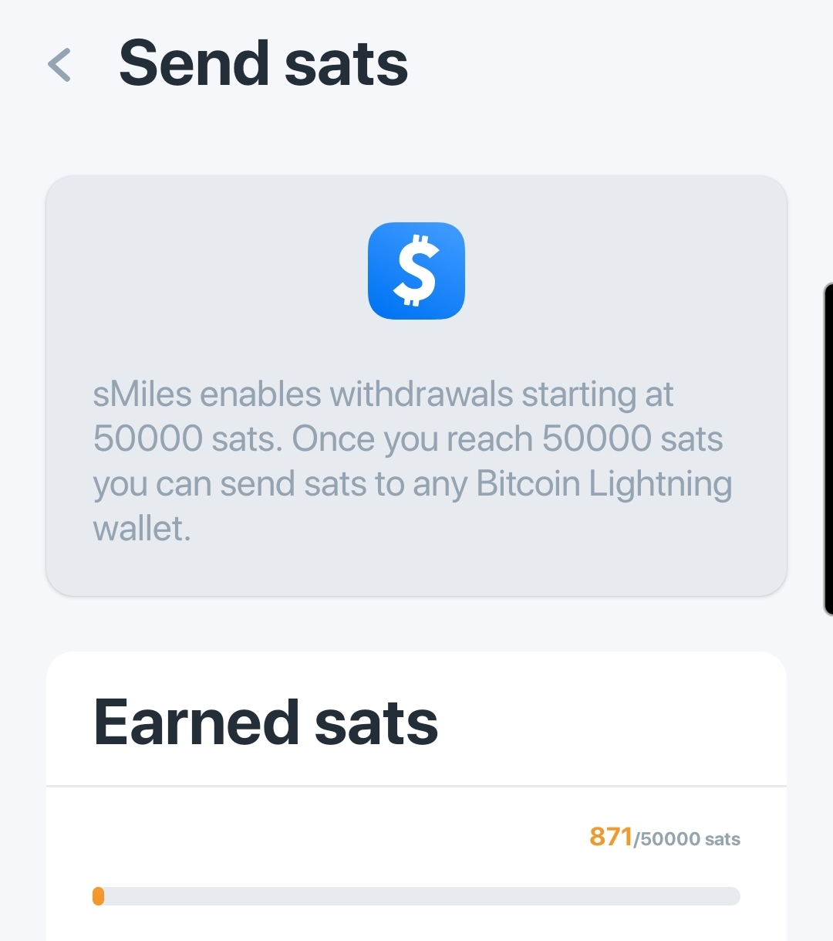Click the Send sats page title
The width and height of the screenshot is (833, 941).
pos(263,64)
